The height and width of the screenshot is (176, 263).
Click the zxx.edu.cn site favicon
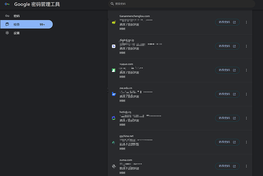tap(114, 94)
